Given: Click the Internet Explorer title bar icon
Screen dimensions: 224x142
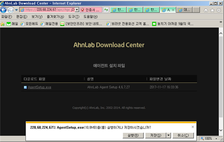Looking at the screenshot, I should pyautogui.click(x=2, y=3).
